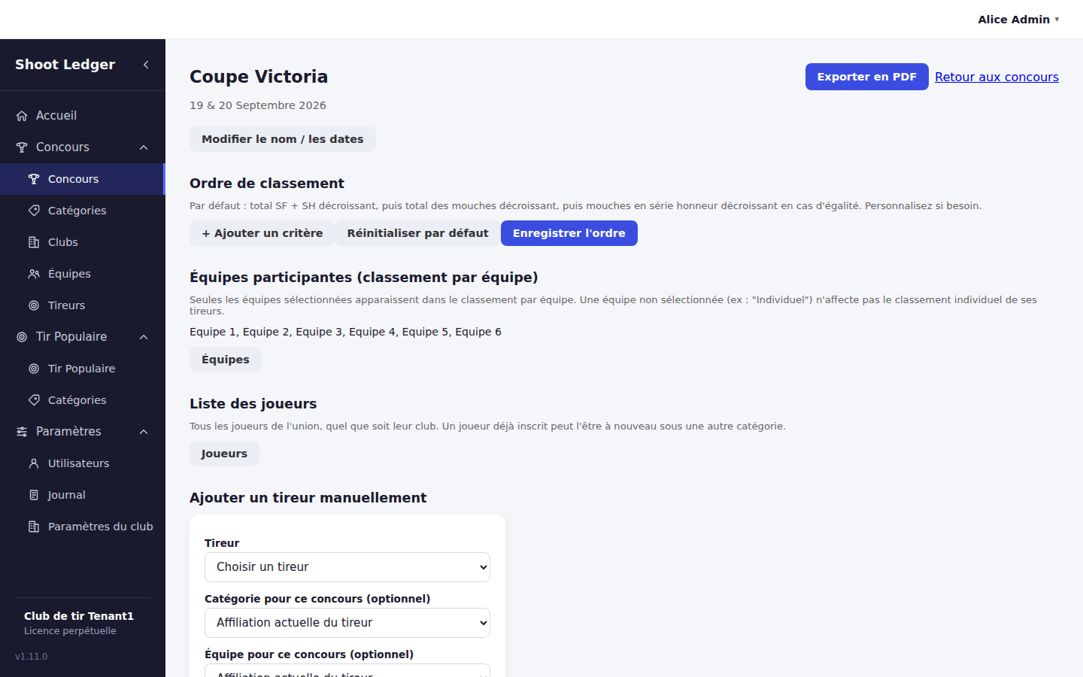1083x677 pixels.
Task: Click the tag icon beside Catégories under Tir Populaire
Action: tap(34, 400)
